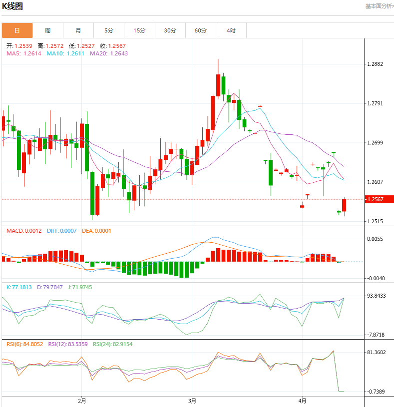Select the 60分 interval tab
This screenshot has height=407, width=394.
(200, 30)
